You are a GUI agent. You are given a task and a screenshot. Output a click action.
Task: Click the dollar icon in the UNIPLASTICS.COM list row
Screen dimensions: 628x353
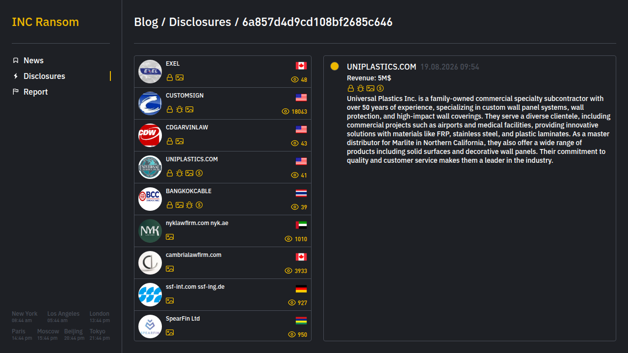pos(199,173)
